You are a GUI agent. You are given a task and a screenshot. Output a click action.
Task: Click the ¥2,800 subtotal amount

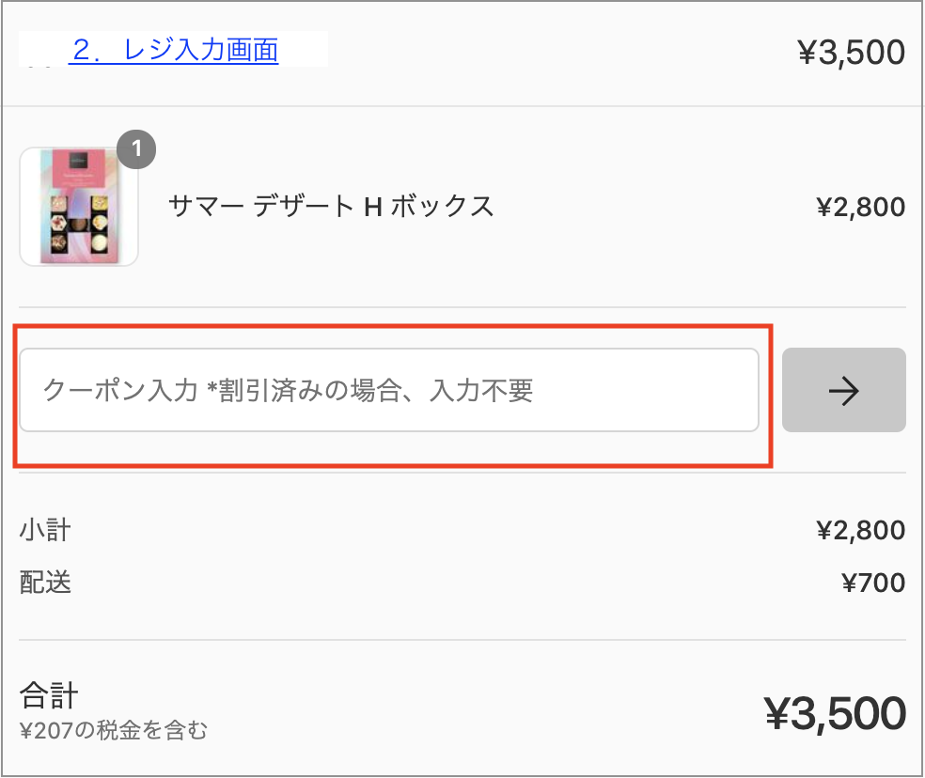861,530
